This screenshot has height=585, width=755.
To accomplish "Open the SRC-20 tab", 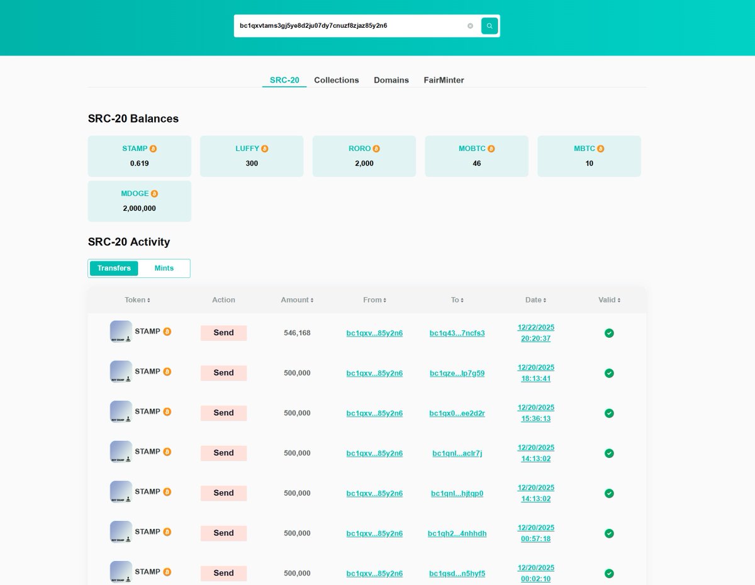I will click(x=284, y=80).
